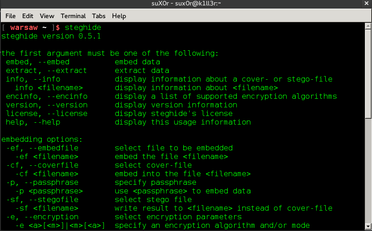Click the 'embedding options:' heading
This screenshot has width=372, height=231.
[42, 140]
